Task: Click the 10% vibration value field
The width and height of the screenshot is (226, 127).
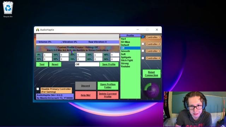Action: point(64,55)
